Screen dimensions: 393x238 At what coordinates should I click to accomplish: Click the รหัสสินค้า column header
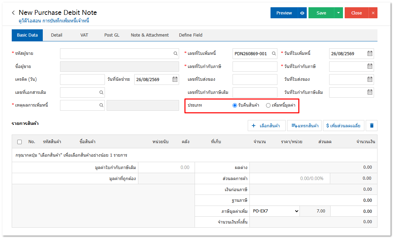(x=52, y=142)
